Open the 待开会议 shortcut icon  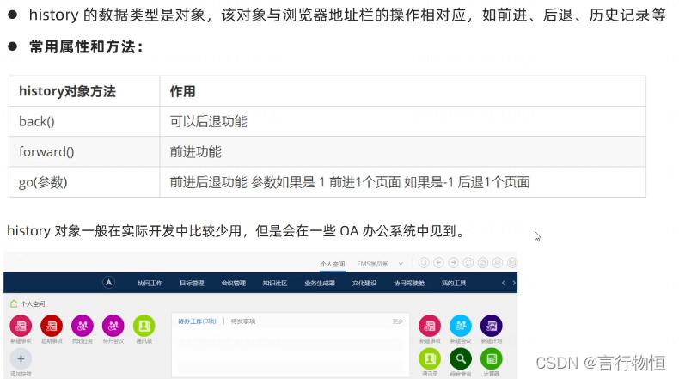(x=113, y=326)
